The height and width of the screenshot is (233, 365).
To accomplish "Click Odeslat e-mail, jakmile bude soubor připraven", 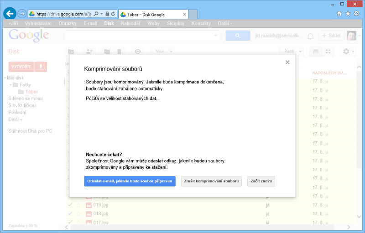I will tap(130, 181).
